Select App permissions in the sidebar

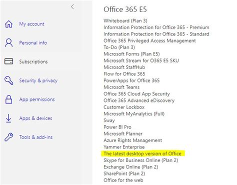click(x=37, y=99)
